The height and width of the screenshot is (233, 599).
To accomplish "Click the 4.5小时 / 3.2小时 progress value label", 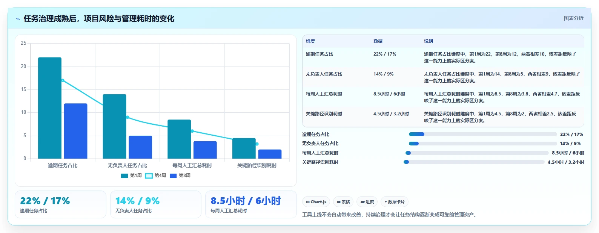I will pyautogui.click(x=566, y=162).
